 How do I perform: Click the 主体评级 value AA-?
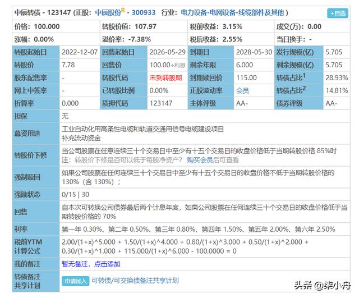[x=242, y=103]
